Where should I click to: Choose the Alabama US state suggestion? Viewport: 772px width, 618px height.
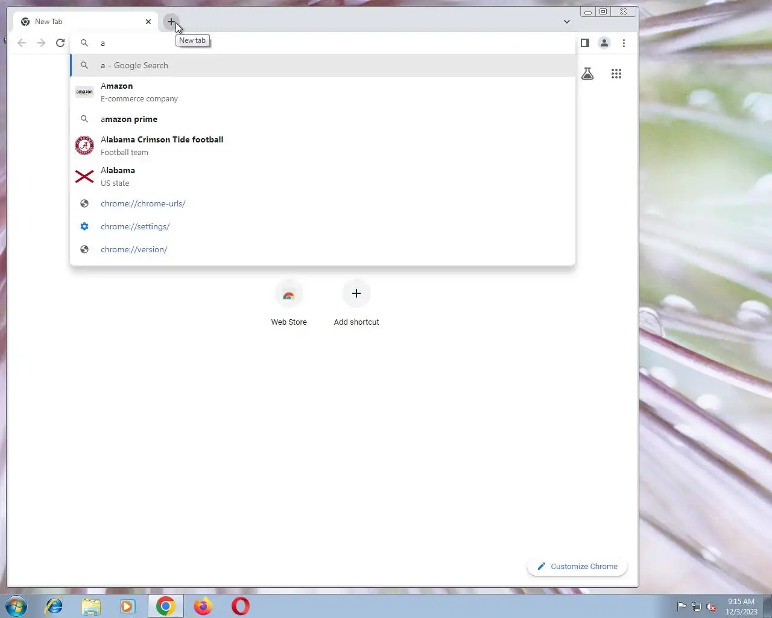coord(323,176)
